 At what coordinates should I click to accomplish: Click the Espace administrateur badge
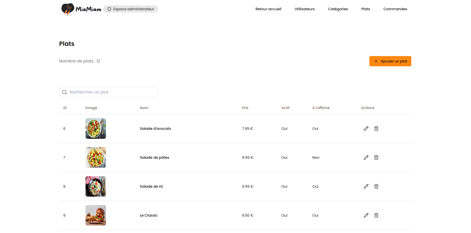point(131,9)
